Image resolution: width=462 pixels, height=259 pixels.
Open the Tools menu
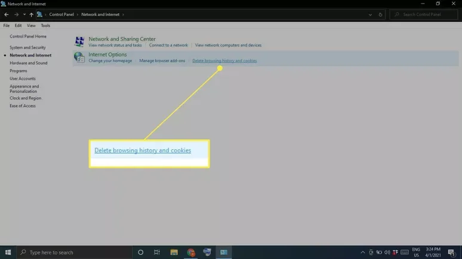pos(45,26)
